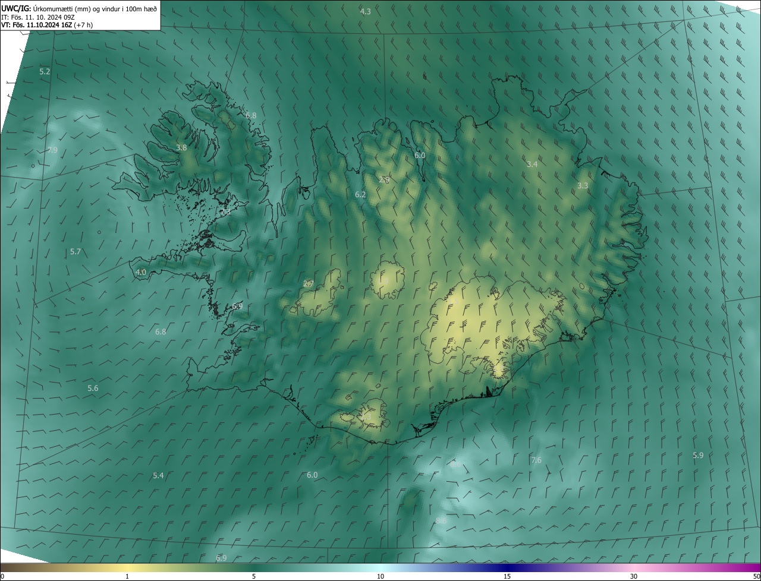The width and height of the screenshot is (761, 581).
Task: Click the 7.9 value over the western sea
Action: coord(52,150)
